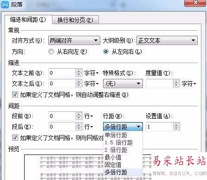Viewport: 207px width, 180px height.
Task: Decrease 文本之前 value with down arrow
Action: point(79,75)
